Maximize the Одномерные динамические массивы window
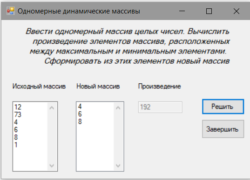250x180 pixels. point(209,11)
